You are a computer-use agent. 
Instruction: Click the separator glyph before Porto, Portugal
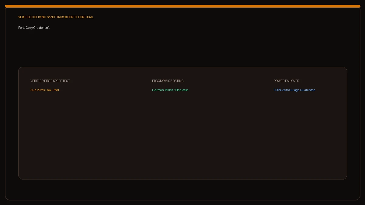tap(66, 17)
